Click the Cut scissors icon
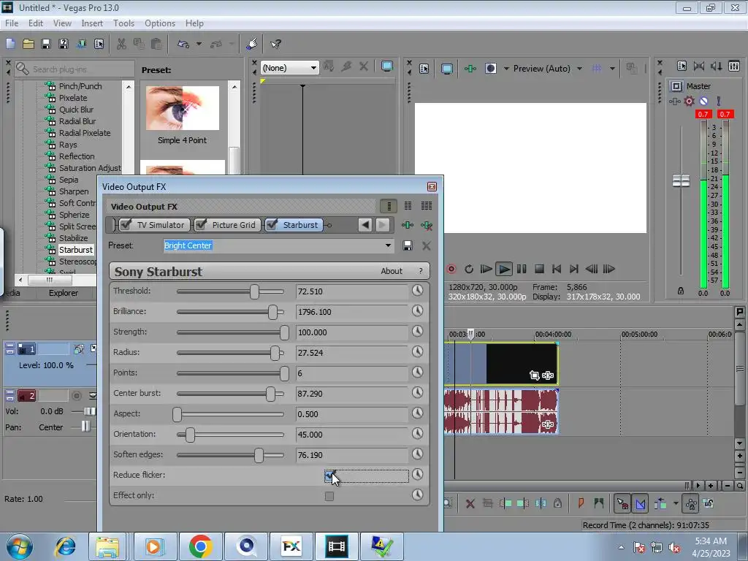The image size is (748, 561). pos(122,44)
